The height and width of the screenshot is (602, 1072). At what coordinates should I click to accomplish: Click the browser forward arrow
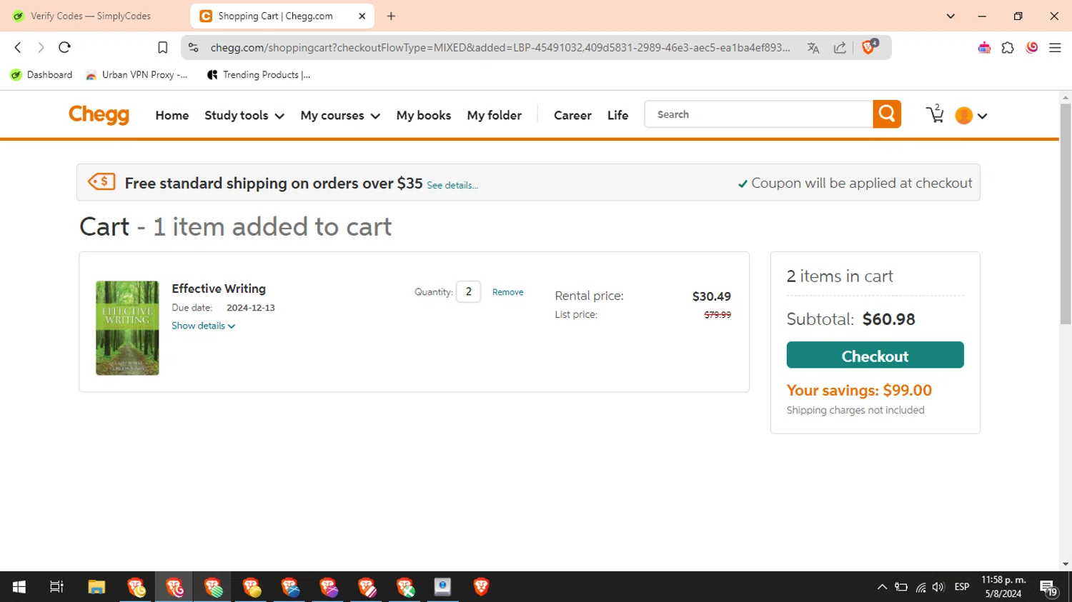pyautogui.click(x=41, y=47)
